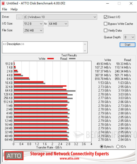Click the 2 KB write result 197.37 MB/s
137x164 pixels.
[x=103, y=71]
